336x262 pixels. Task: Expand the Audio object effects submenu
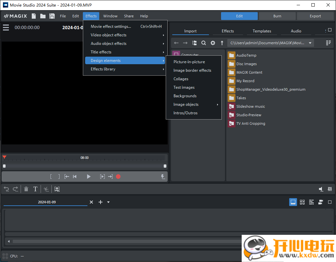(125, 44)
